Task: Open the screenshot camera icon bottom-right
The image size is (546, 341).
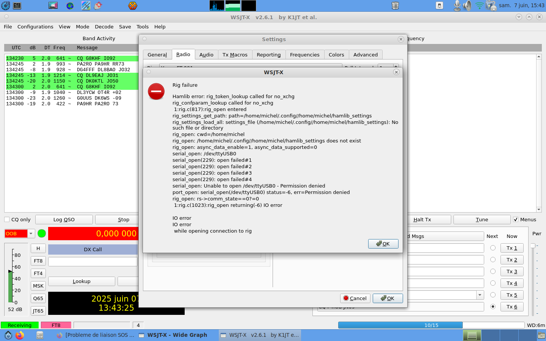Action: 541,335
